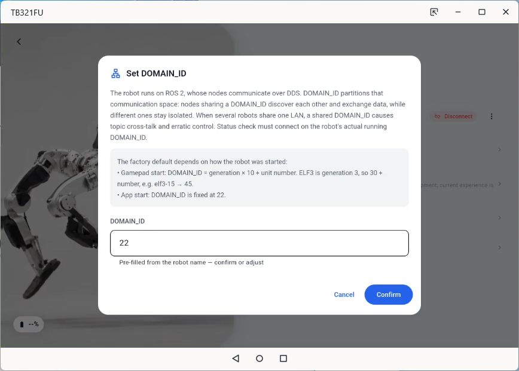Click the TB321FU window title
Image resolution: width=519 pixels, height=371 pixels.
[27, 13]
